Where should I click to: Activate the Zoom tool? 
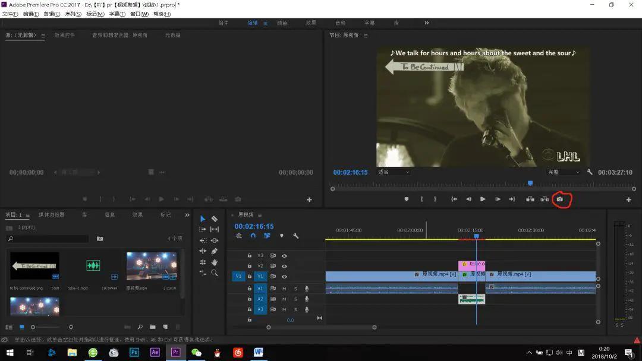tap(215, 273)
